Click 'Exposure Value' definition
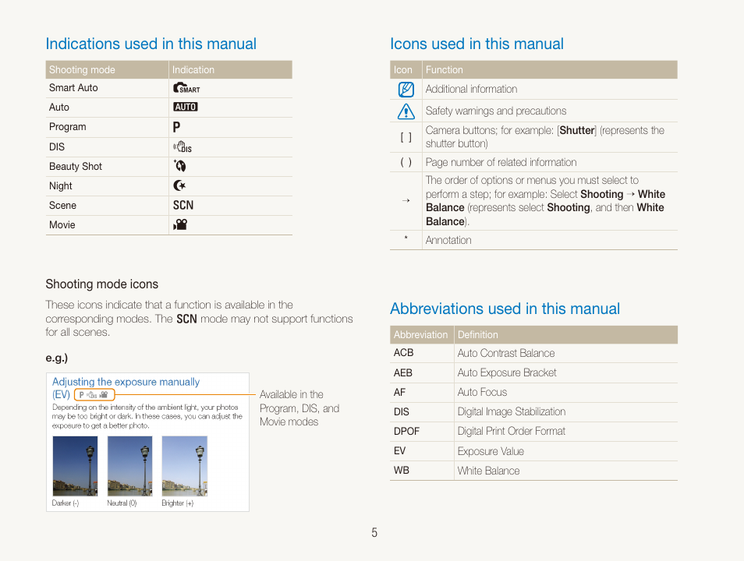This screenshot has width=744, height=561. 491,451
